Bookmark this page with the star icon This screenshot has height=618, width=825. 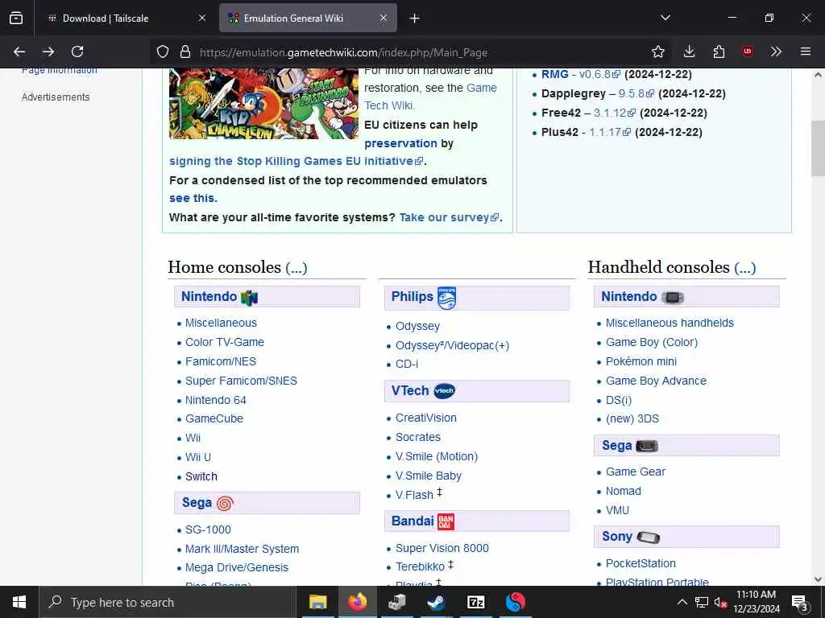coord(657,51)
